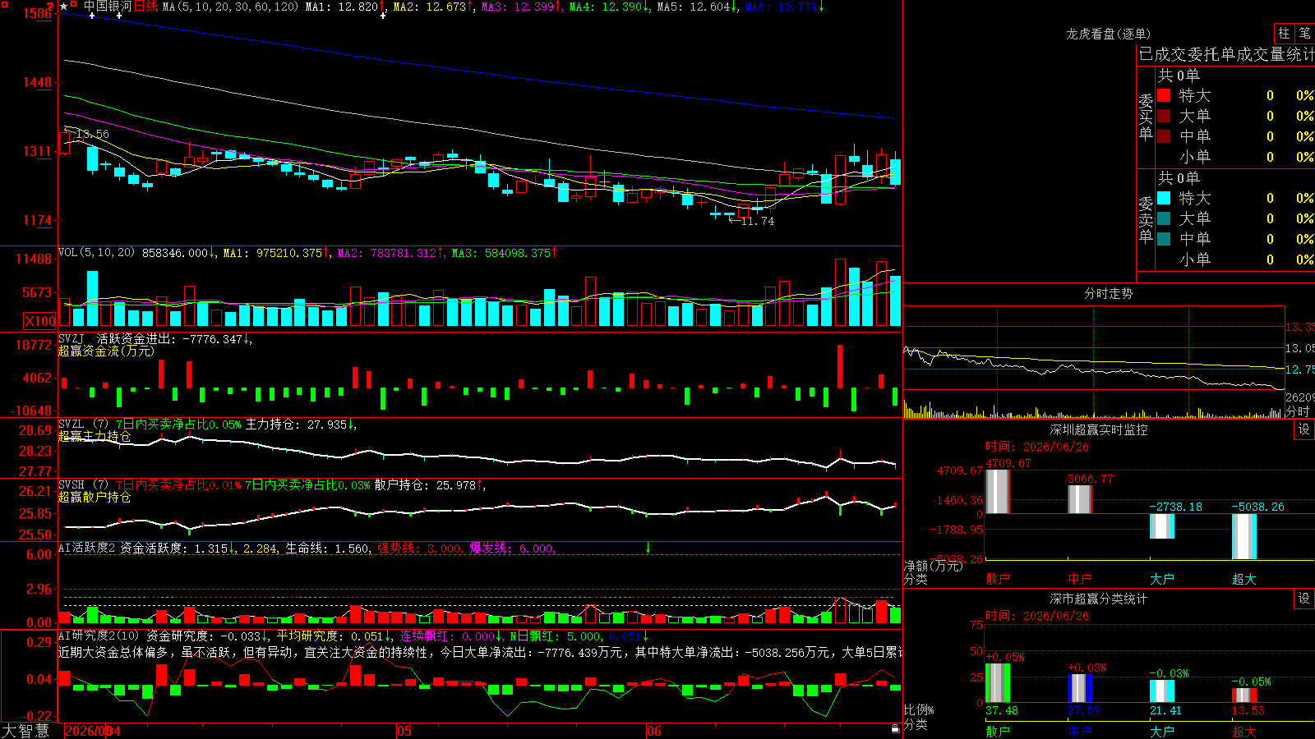Click the 超赢资金流(万元) label

[x=106, y=351]
